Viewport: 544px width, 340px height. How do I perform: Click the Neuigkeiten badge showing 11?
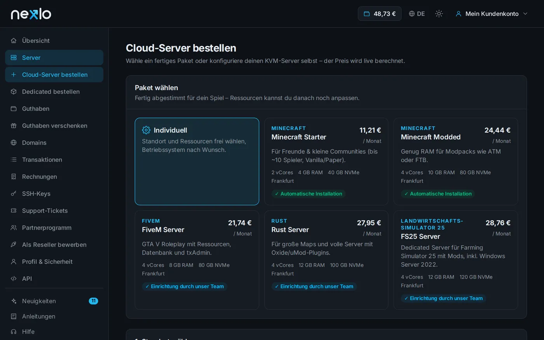tap(93, 301)
